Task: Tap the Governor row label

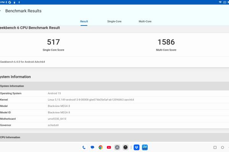Action: (6, 125)
